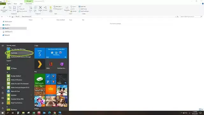Launch BlueStacks Multi-Instance Manager

click(x=19, y=57)
